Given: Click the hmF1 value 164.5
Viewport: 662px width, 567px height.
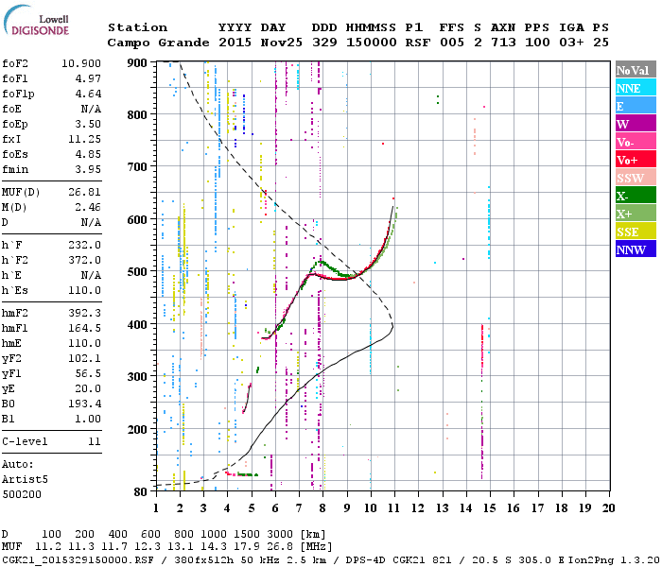Looking at the screenshot, I should (x=85, y=328).
